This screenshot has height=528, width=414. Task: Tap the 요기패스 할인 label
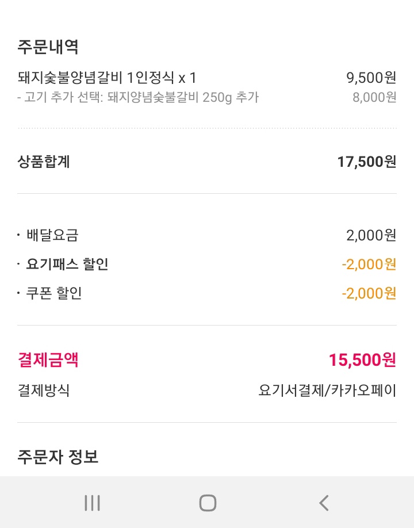coord(67,265)
